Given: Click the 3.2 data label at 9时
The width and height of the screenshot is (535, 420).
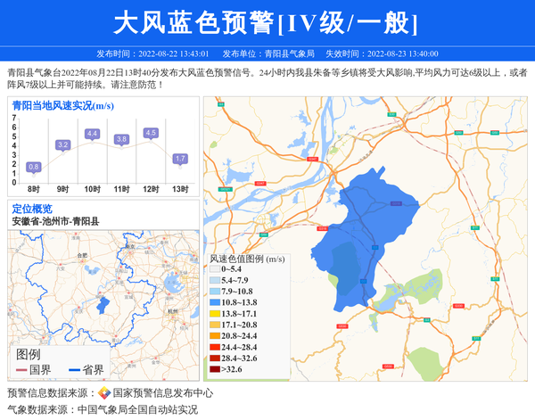Looking at the screenshot, I should 62,144.
